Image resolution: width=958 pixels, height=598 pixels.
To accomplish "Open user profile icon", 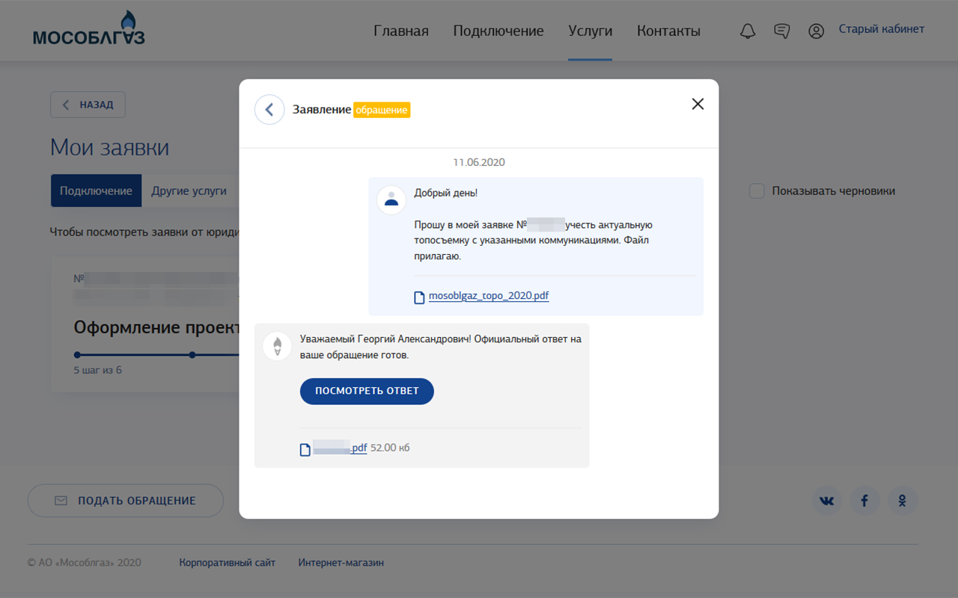I will coord(817,31).
